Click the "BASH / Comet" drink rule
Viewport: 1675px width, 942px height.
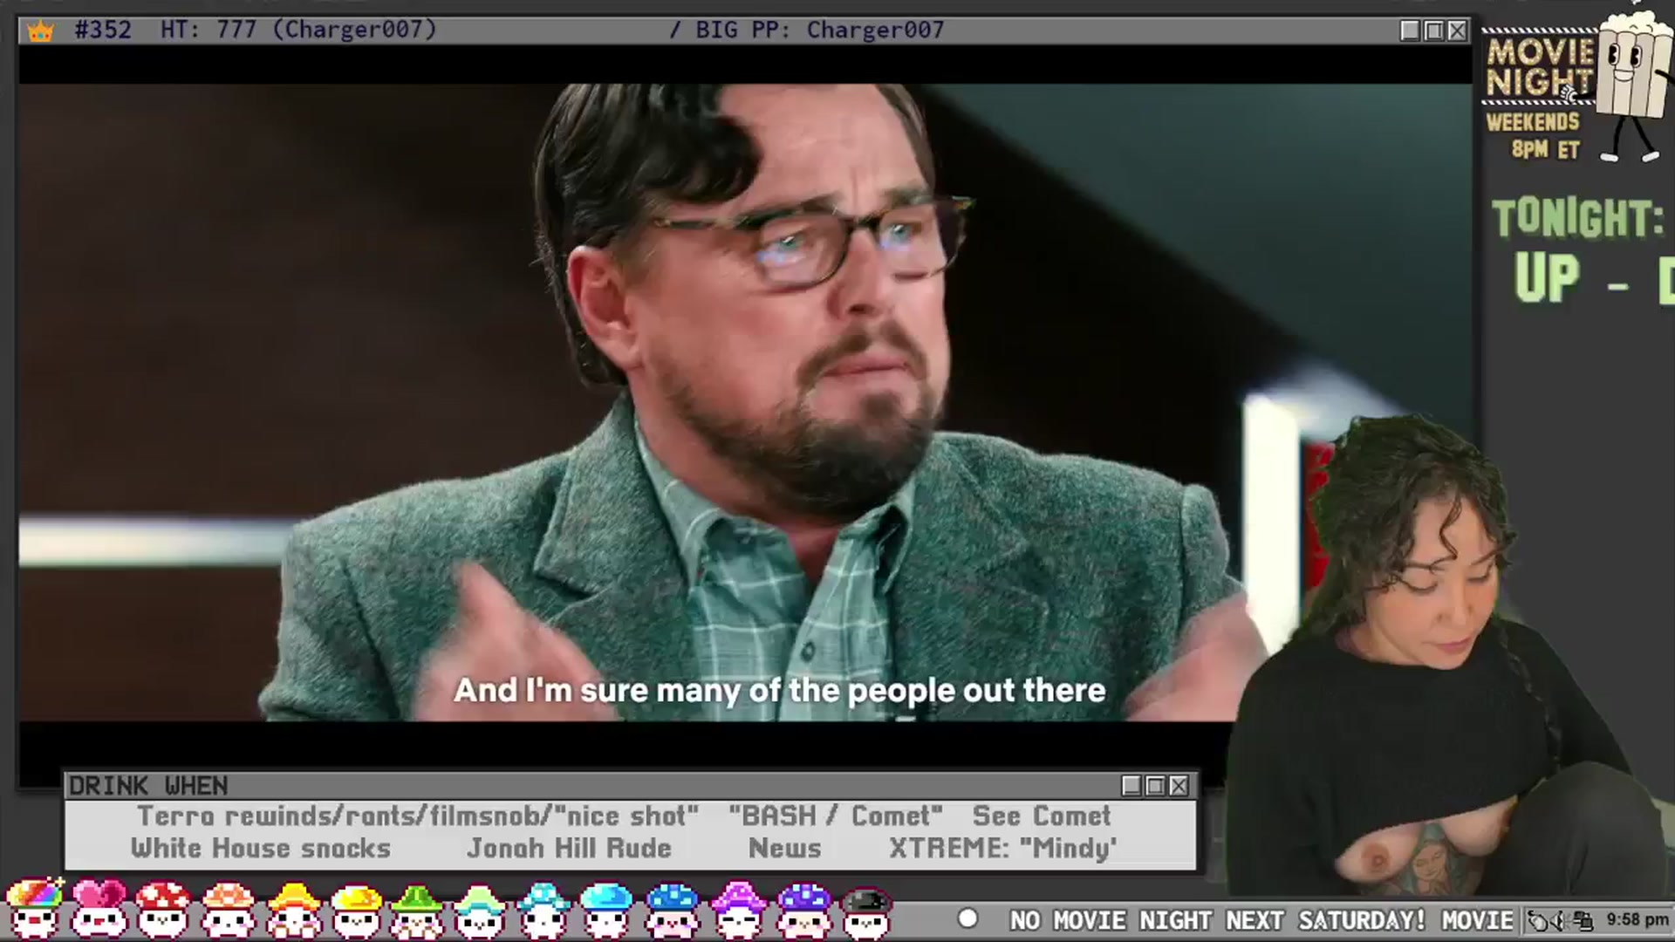[x=836, y=816]
